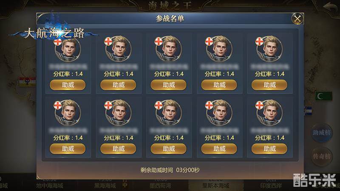Close the 参战名单 dialog with X
This screenshot has width=340, height=191.
297,19
